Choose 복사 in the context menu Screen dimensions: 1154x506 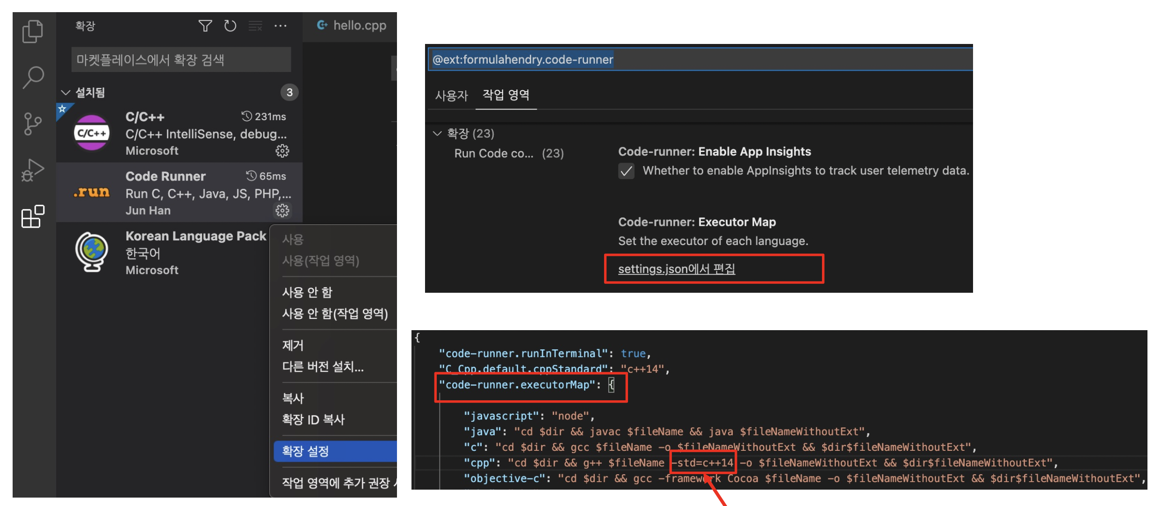coord(293,398)
